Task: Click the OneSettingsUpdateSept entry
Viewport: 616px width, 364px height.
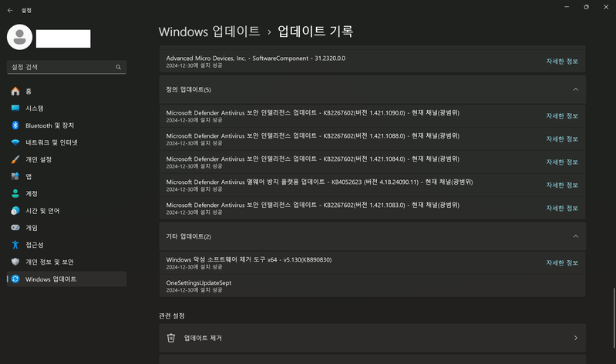Action: (x=372, y=286)
